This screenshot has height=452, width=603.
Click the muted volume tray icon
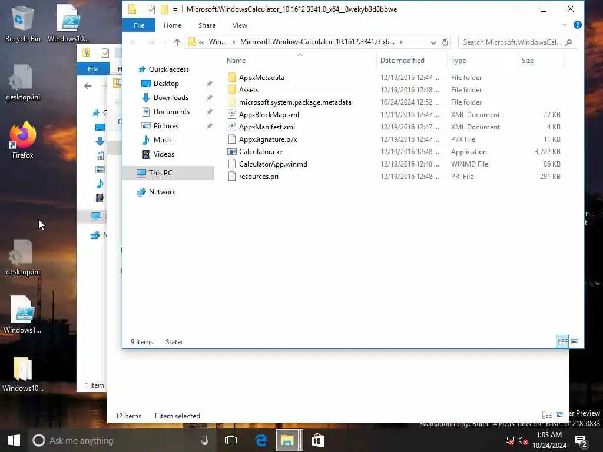[523, 440]
